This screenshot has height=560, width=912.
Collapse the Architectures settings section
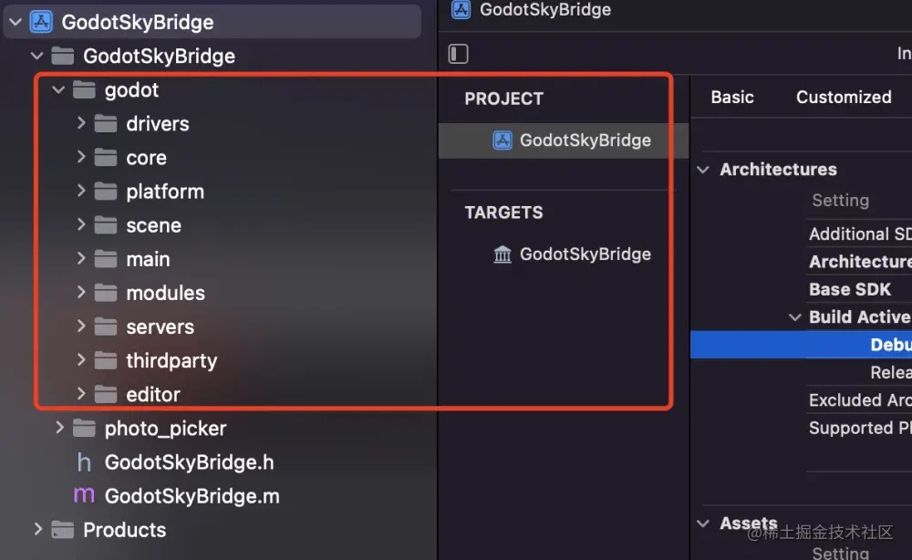pyautogui.click(x=703, y=170)
